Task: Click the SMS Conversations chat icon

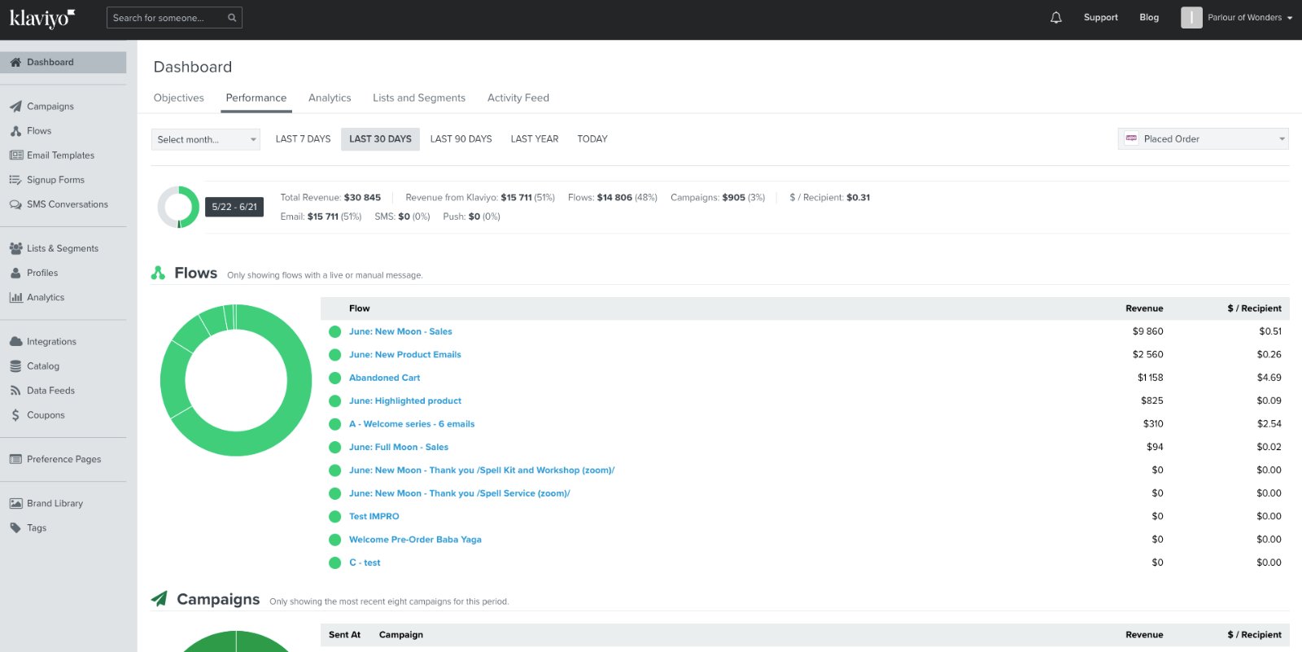Action: (x=15, y=204)
